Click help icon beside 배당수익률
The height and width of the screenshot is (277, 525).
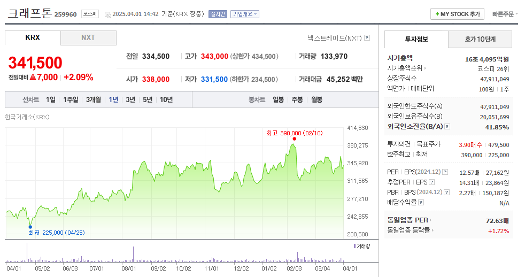pos(421,202)
